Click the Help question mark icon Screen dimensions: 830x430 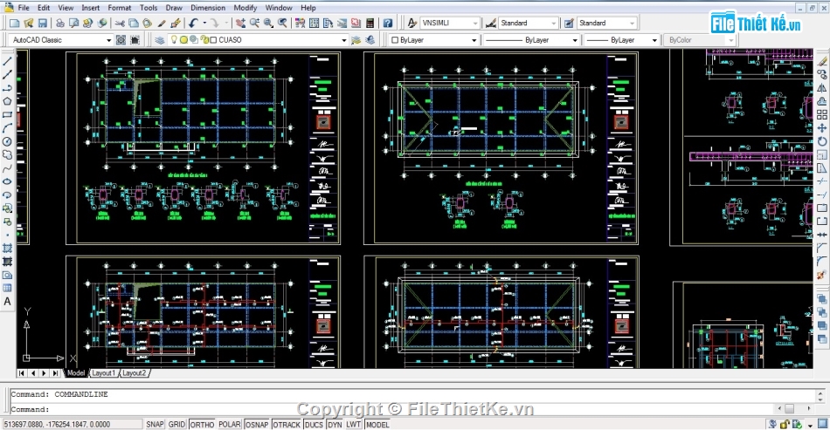pos(388,24)
